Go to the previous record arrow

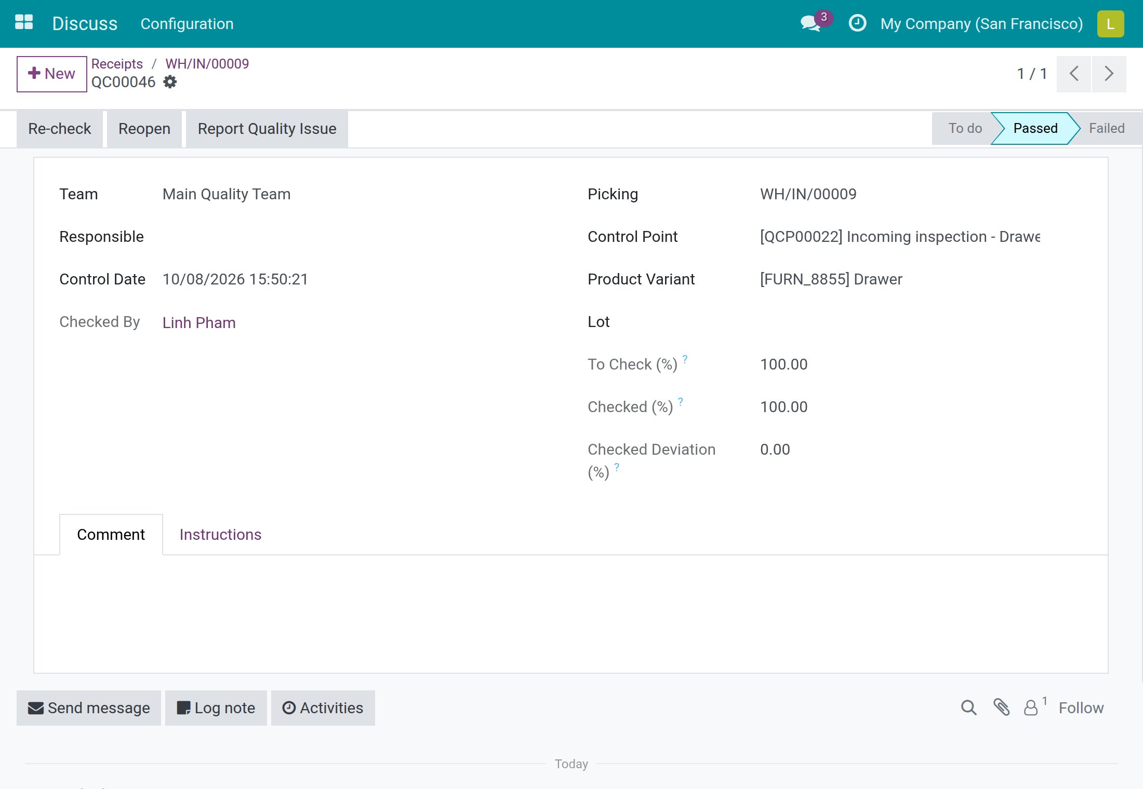click(x=1073, y=74)
